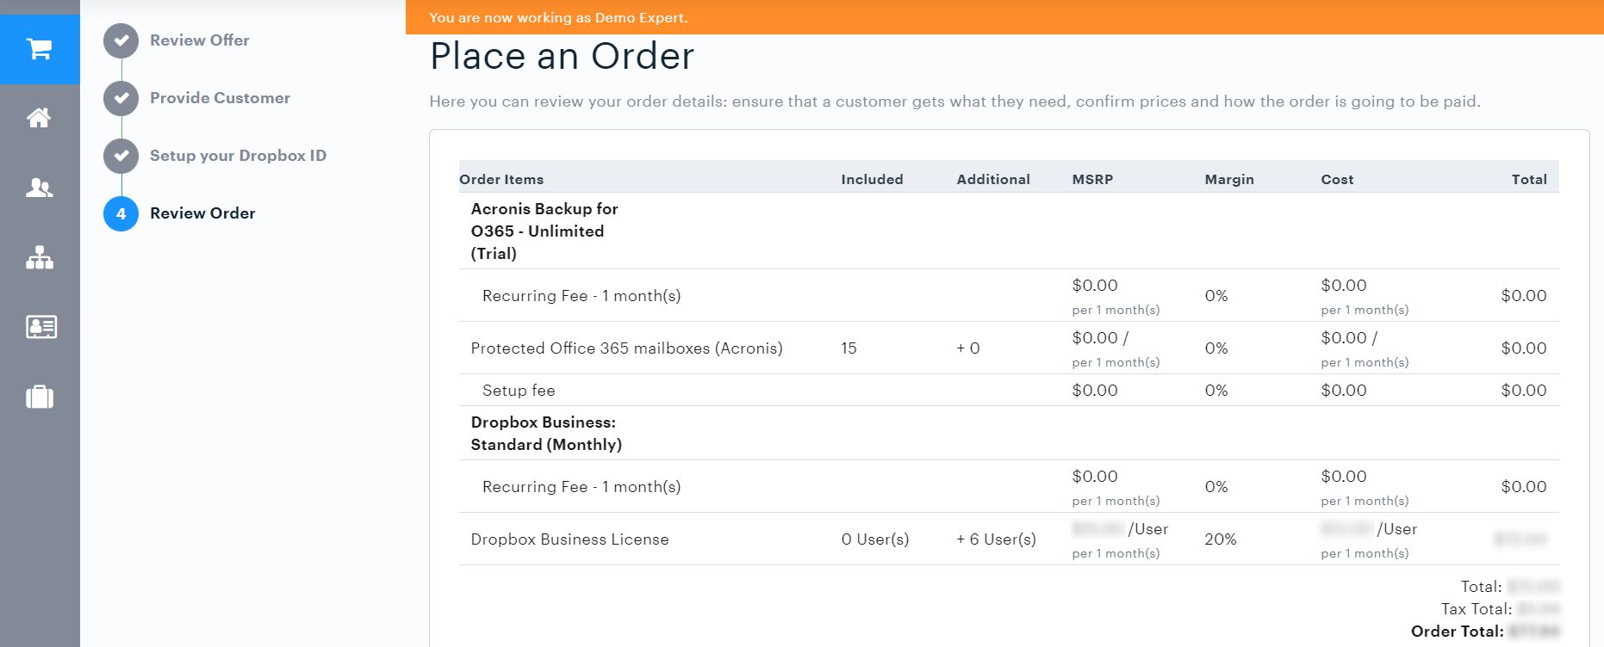This screenshot has height=647, width=1604.
Task: Click the Order Total label
Action: 1458,632
